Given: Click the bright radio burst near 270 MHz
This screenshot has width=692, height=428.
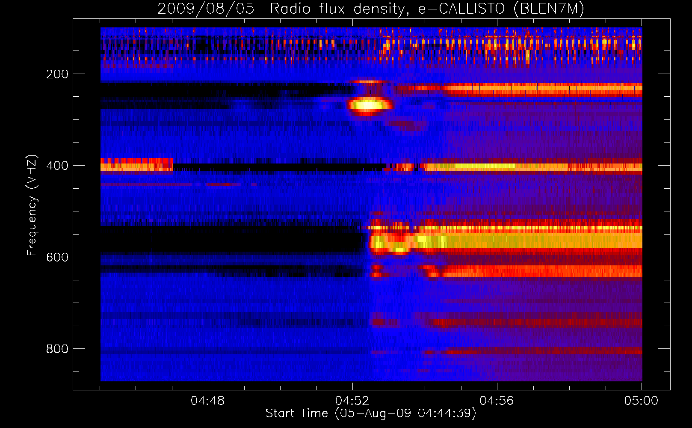Looking at the screenshot, I should [369, 106].
